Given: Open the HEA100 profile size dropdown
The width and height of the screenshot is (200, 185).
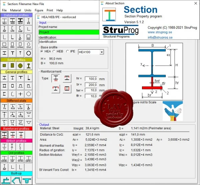Looking at the screenshot, I should pos(102,52).
